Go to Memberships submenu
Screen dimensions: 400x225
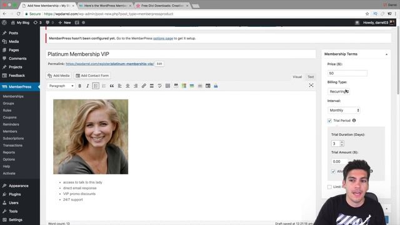[13, 96]
